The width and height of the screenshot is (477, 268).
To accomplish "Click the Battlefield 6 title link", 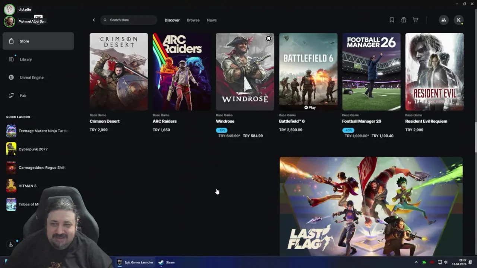I will point(292,121).
